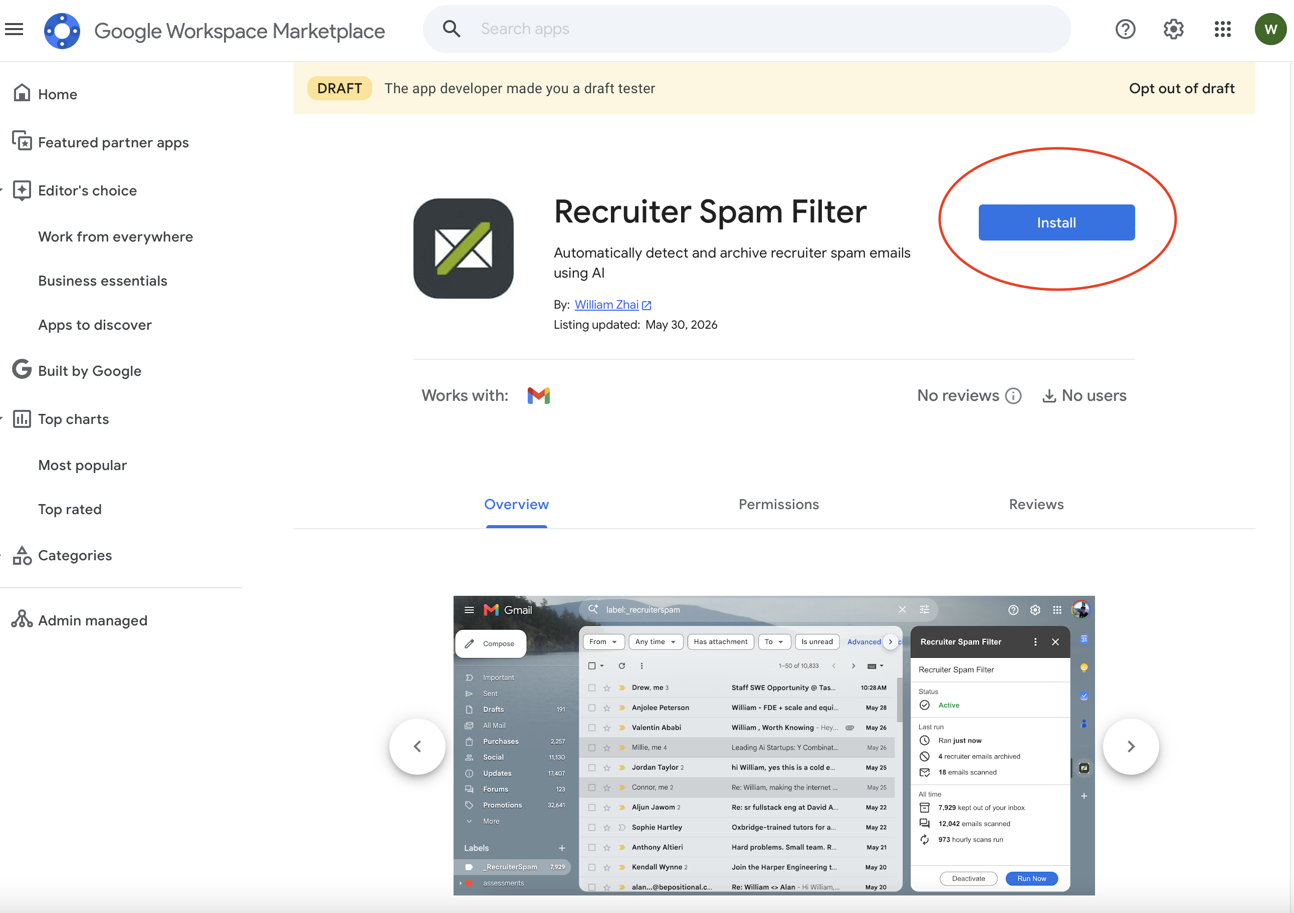Focus the Search apps field
Screen dimensions: 1294x913
[747, 29]
